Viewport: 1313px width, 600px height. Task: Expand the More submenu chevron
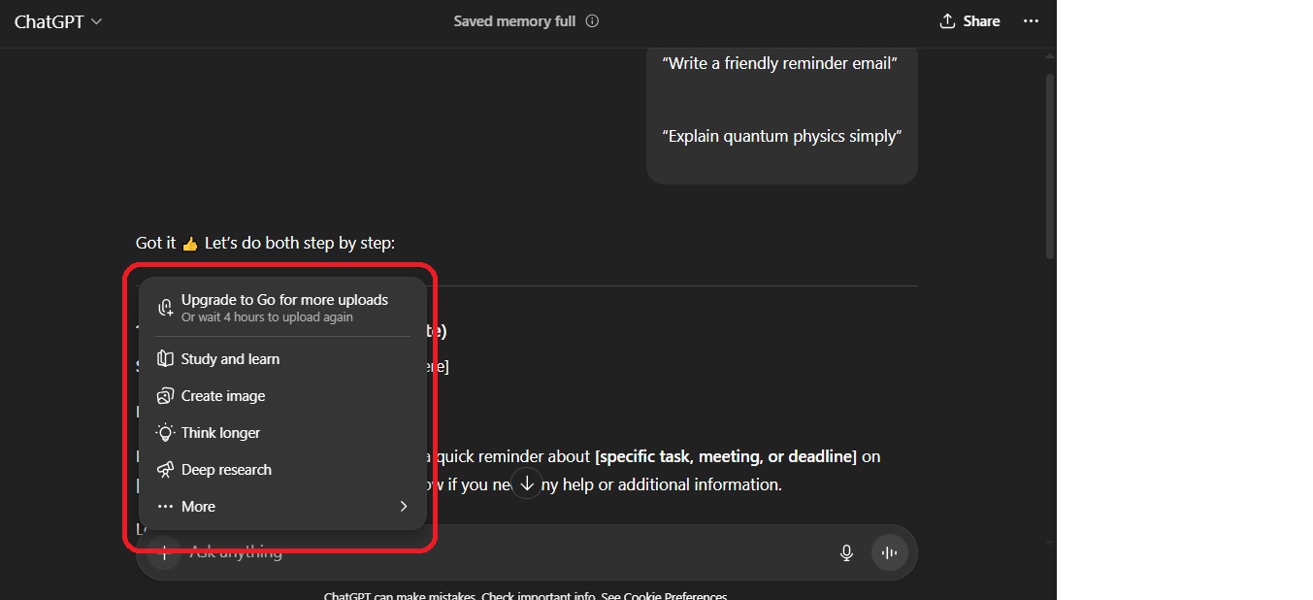[404, 507]
